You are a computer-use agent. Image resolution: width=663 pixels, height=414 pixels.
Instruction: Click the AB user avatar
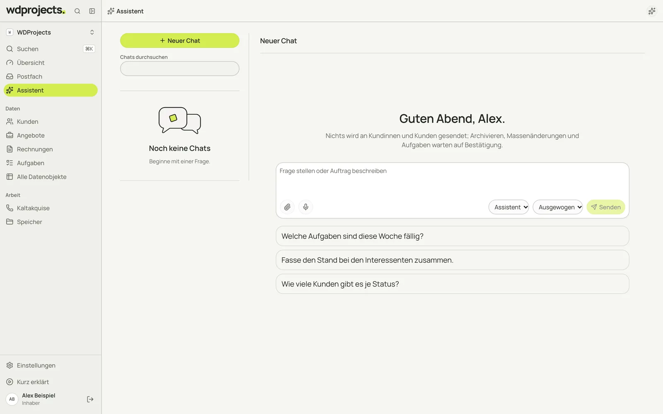[12, 399]
